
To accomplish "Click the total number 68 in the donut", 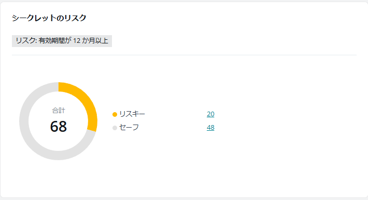I will (x=59, y=127).
